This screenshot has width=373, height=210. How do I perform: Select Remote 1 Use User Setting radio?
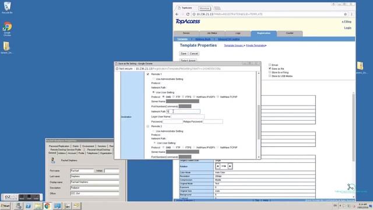pyautogui.click(x=153, y=92)
